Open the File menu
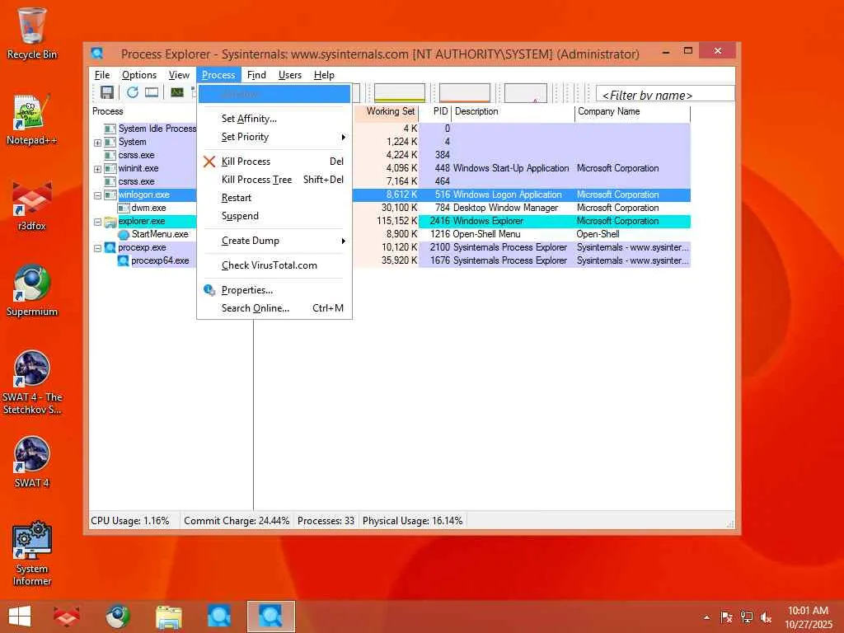The width and height of the screenshot is (844, 633). (x=101, y=75)
